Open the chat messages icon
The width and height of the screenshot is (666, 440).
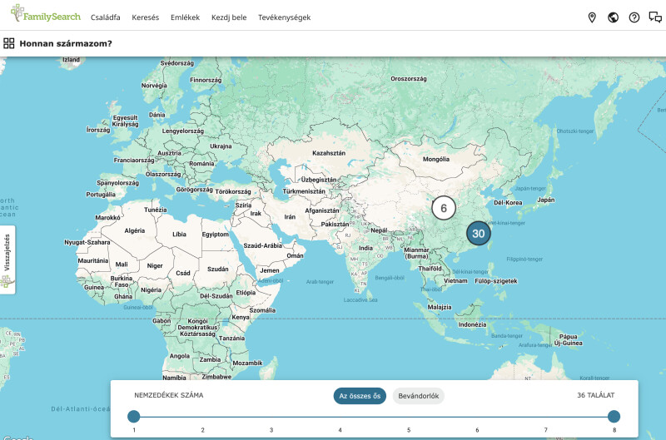[655, 17]
